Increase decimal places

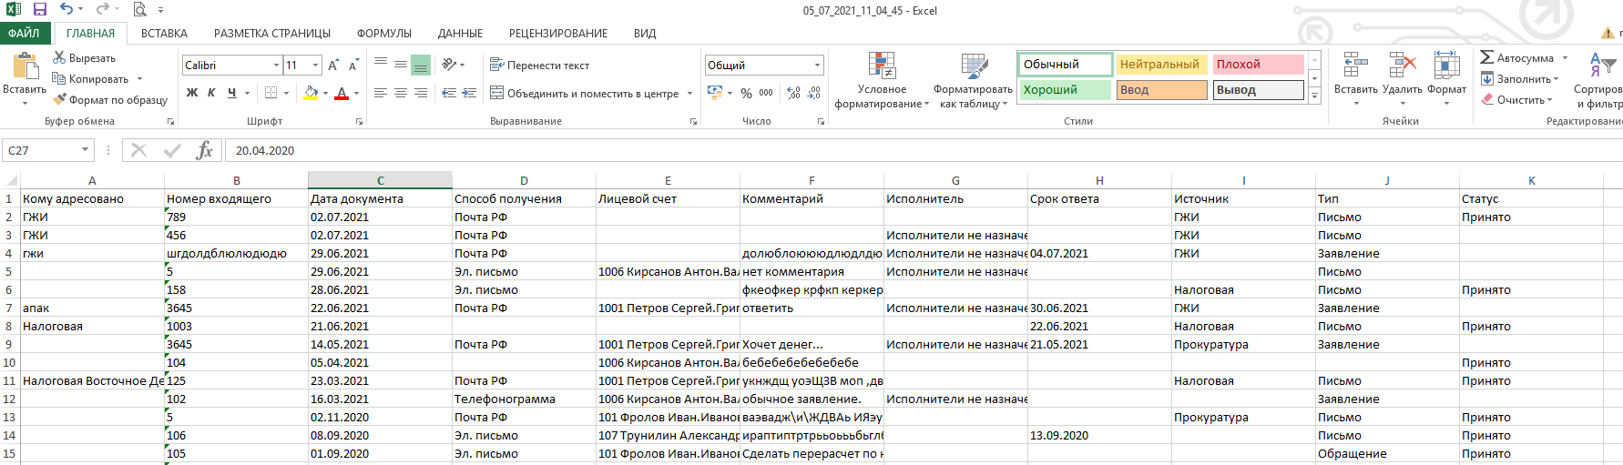click(793, 93)
